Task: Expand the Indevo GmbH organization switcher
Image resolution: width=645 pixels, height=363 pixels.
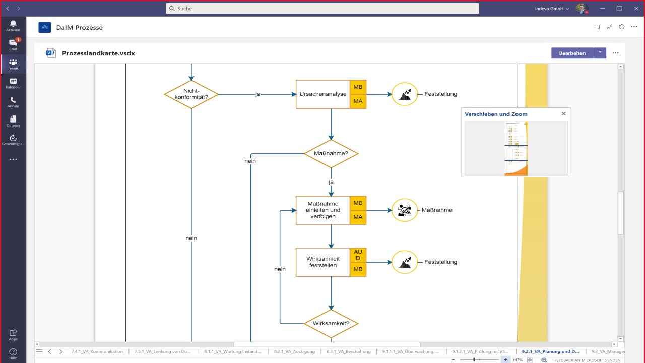Action: point(552,9)
